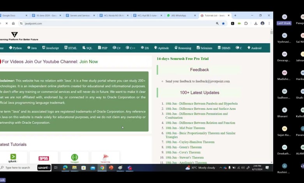Switch to the HCL Hyd B8 tab
Screen dimensions: 304x183
(147, 16)
